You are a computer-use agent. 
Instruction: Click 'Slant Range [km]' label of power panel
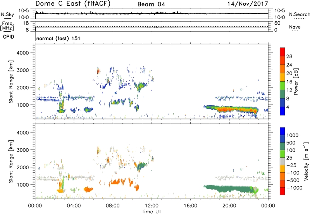click(11, 82)
